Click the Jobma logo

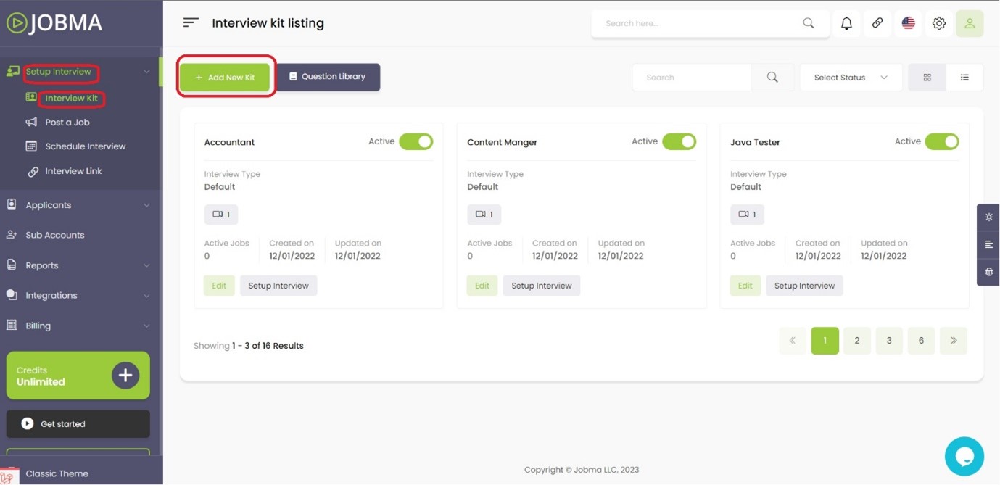click(x=54, y=23)
